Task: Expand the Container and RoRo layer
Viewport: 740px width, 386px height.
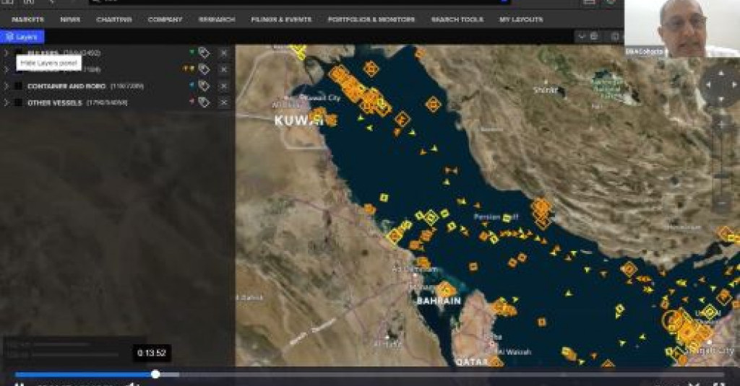Action: [7, 86]
